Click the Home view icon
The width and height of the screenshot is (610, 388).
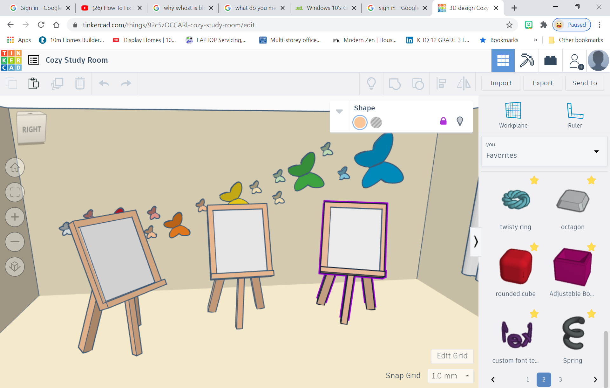coord(15,168)
